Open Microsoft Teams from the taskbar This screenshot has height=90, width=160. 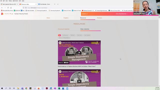[22, 88]
